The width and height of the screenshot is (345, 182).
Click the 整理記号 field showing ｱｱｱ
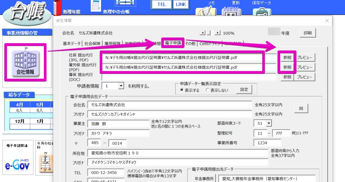(x=281, y=133)
